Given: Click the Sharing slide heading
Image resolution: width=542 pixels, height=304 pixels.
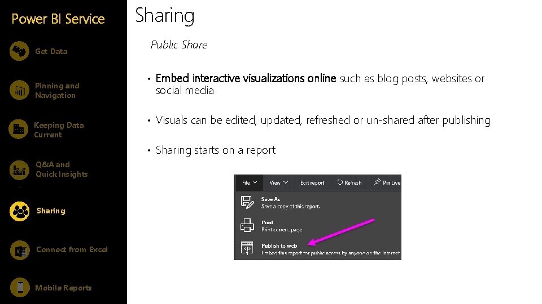Looking at the screenshot, I should (x=165, y=16).
